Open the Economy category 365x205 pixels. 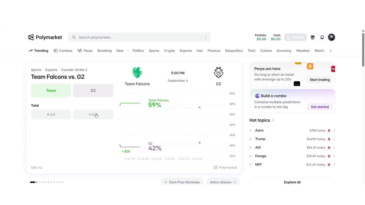(284, 51)
